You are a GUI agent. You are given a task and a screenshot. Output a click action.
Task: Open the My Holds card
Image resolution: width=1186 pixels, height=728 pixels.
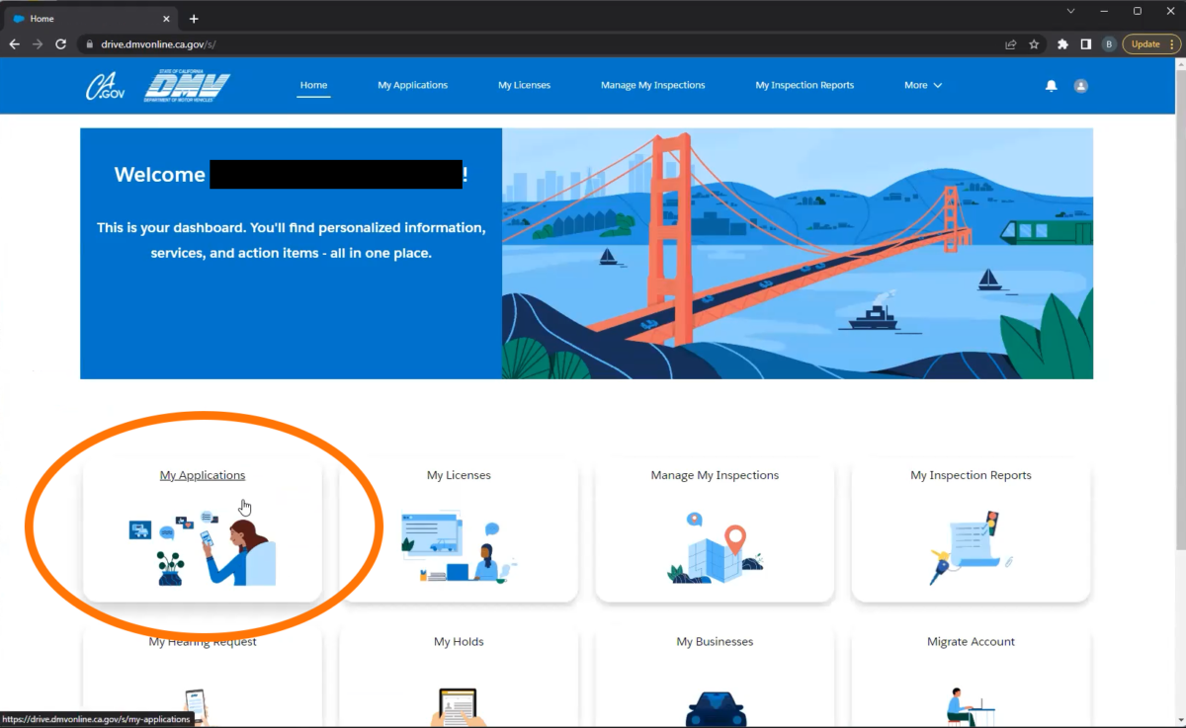tap(459, 641)
